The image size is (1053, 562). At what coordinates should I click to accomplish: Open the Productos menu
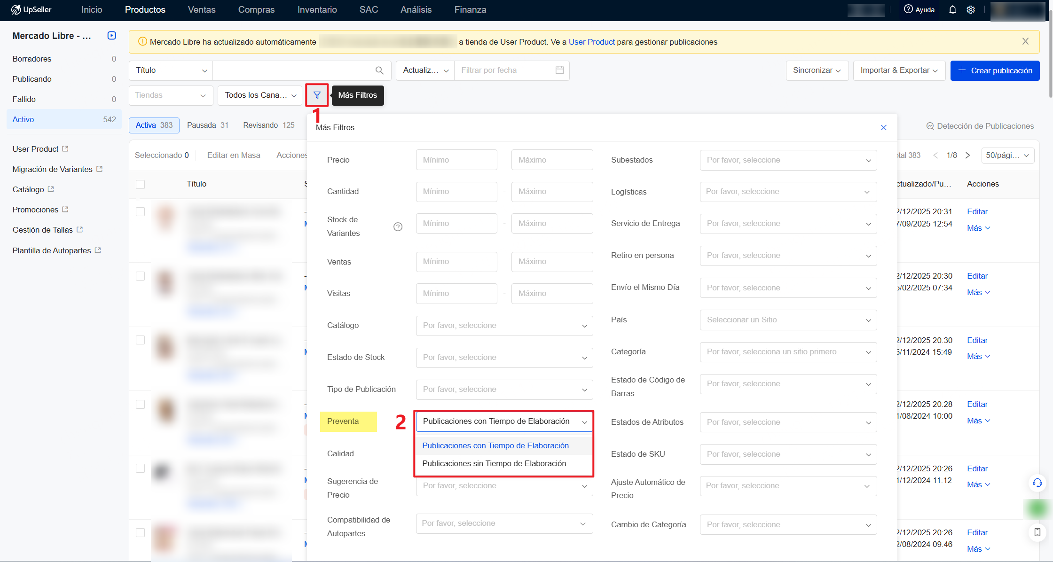(x=145, y=10)
